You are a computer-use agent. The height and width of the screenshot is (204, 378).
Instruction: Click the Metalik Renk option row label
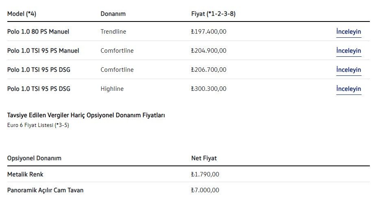[25, 175]
